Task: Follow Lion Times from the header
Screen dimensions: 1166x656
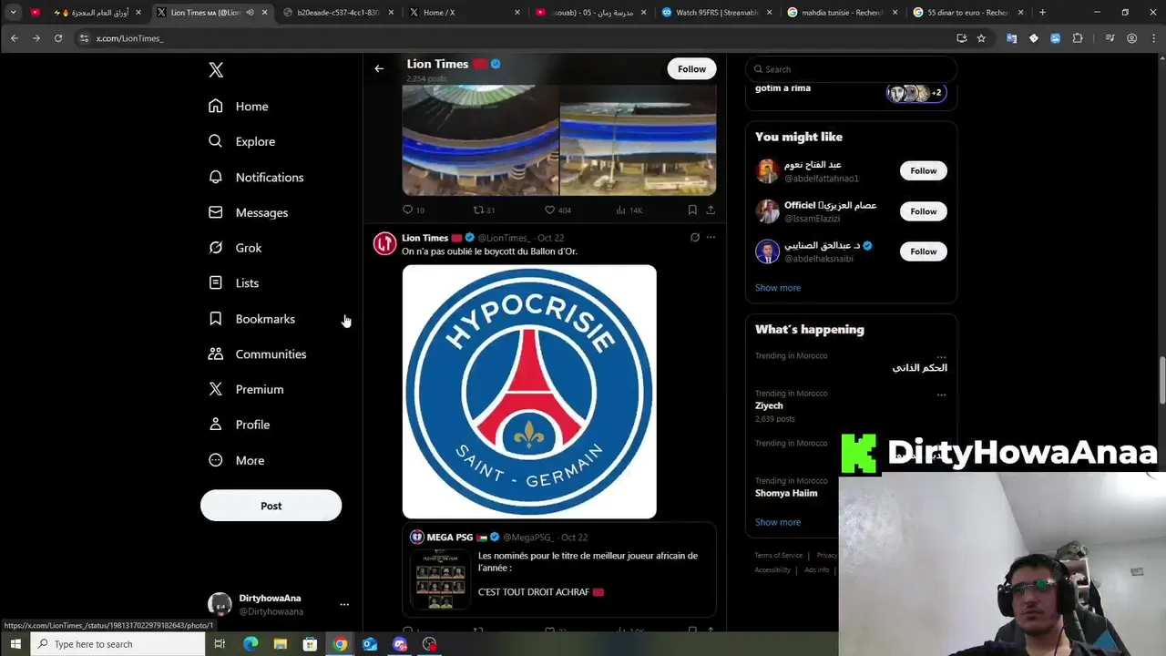Action: pos(691,69)
